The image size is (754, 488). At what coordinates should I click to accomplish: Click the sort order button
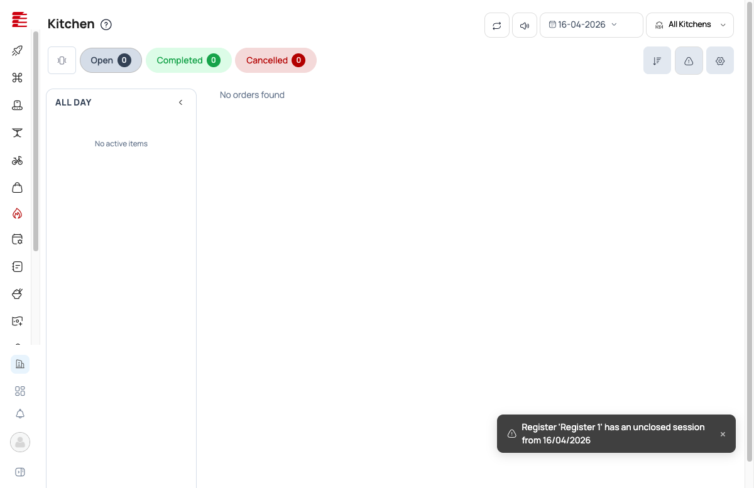pos(657,61)
